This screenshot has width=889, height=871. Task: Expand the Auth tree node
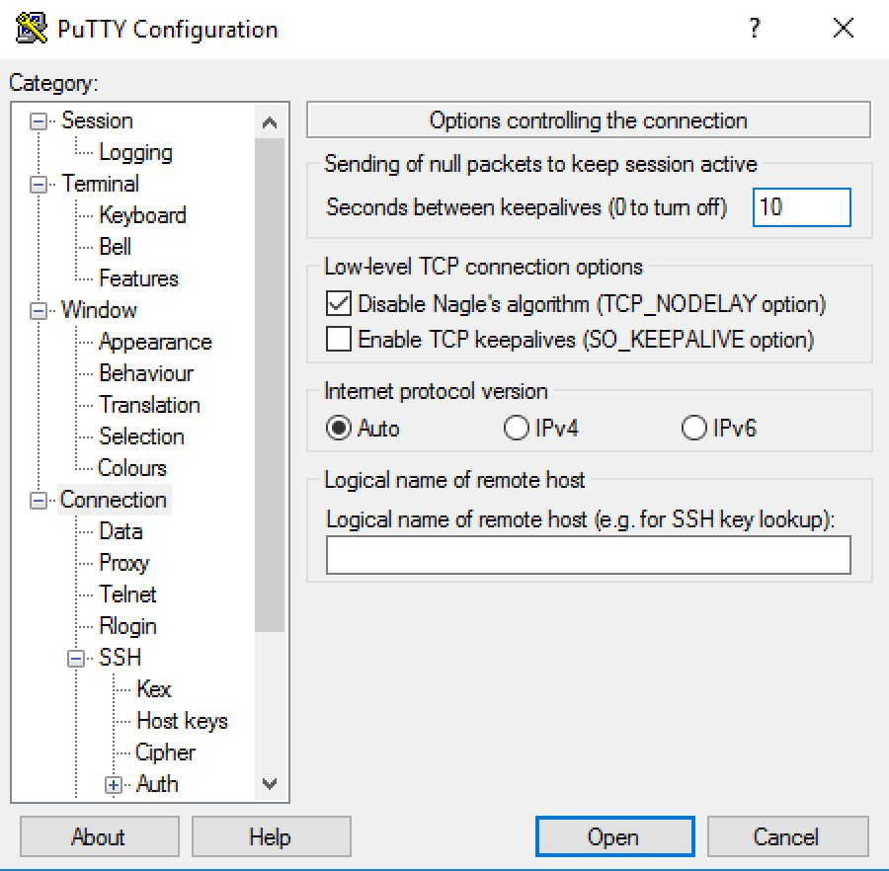click(114, 785)
